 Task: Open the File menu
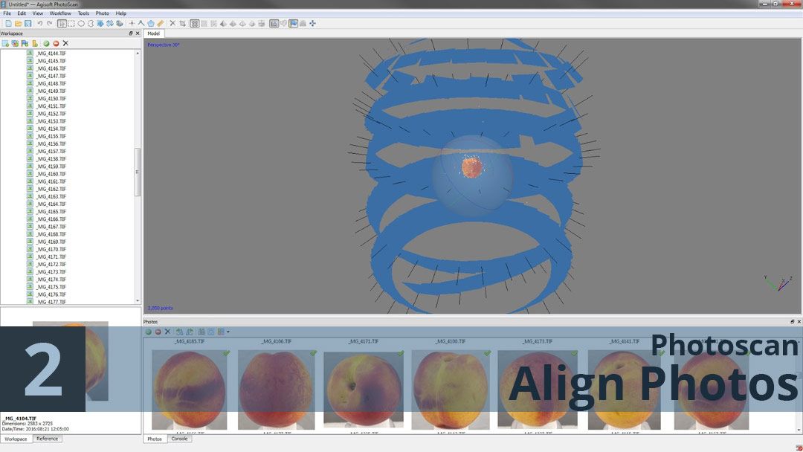click(7, 13)
